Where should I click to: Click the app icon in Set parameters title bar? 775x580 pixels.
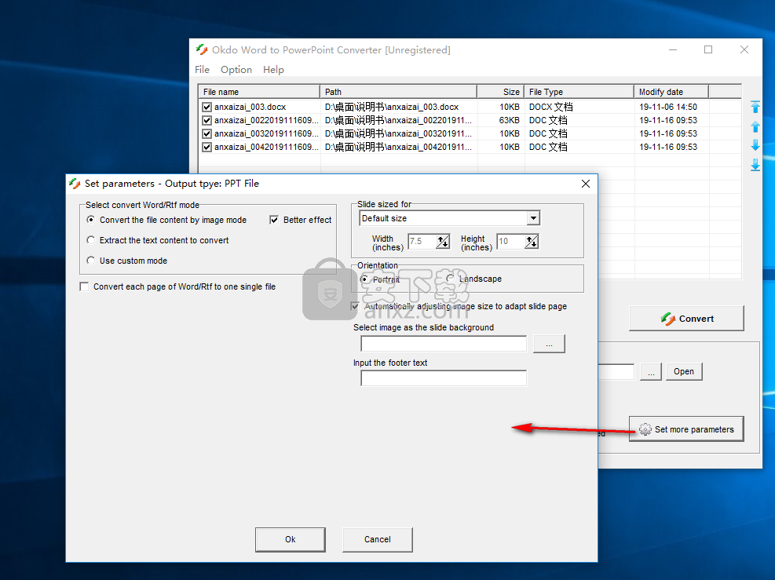coord(75,184)
